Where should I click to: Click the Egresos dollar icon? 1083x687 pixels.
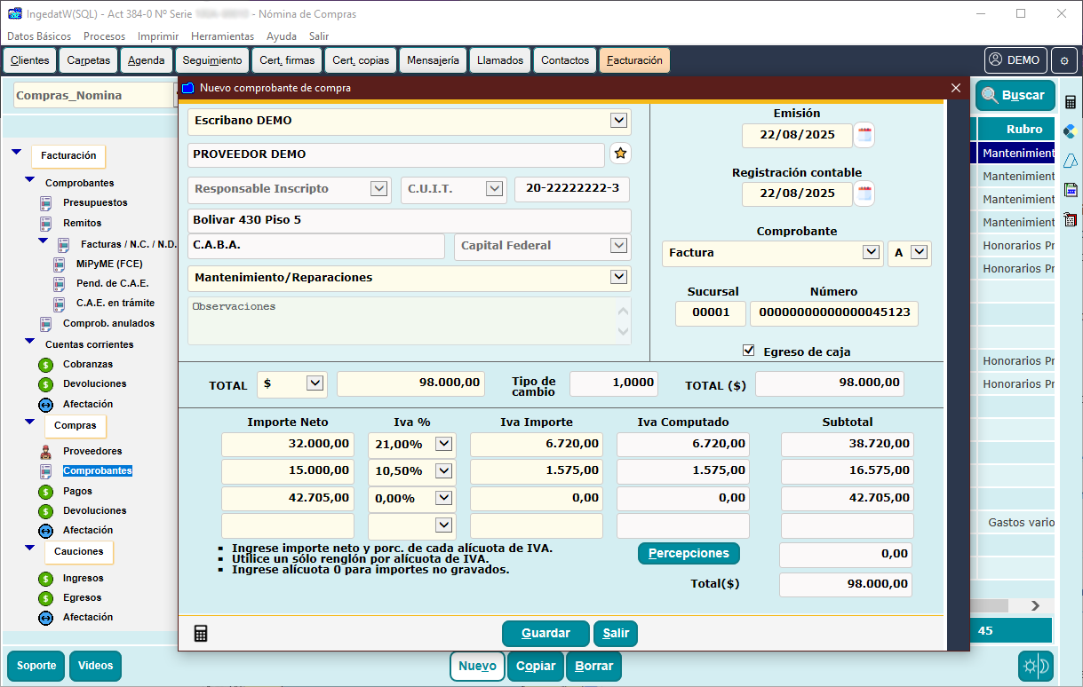45,598
